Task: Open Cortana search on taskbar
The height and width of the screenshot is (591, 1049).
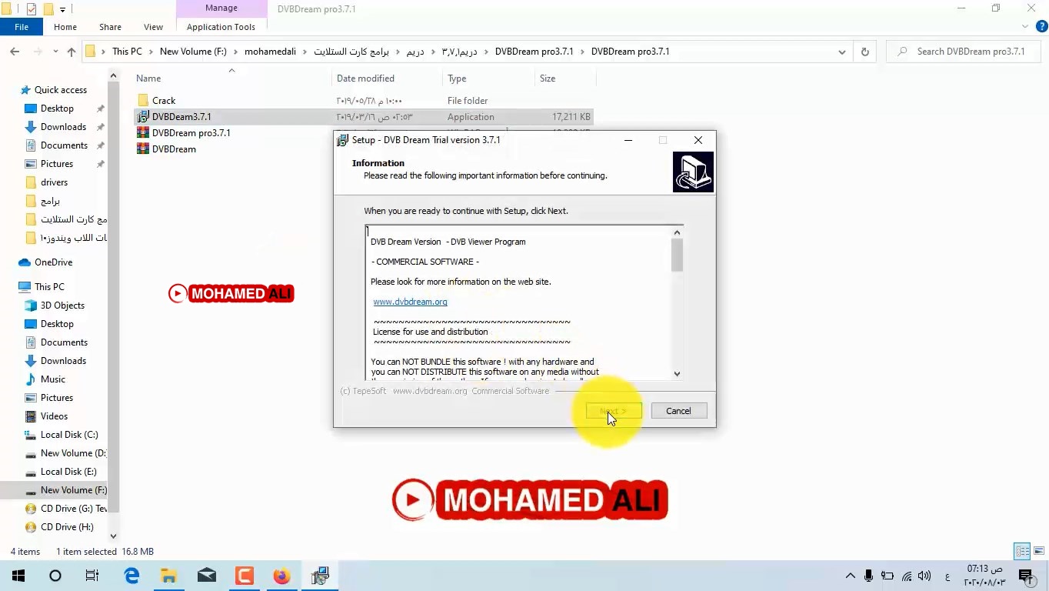Action: (x=55, y=576)
